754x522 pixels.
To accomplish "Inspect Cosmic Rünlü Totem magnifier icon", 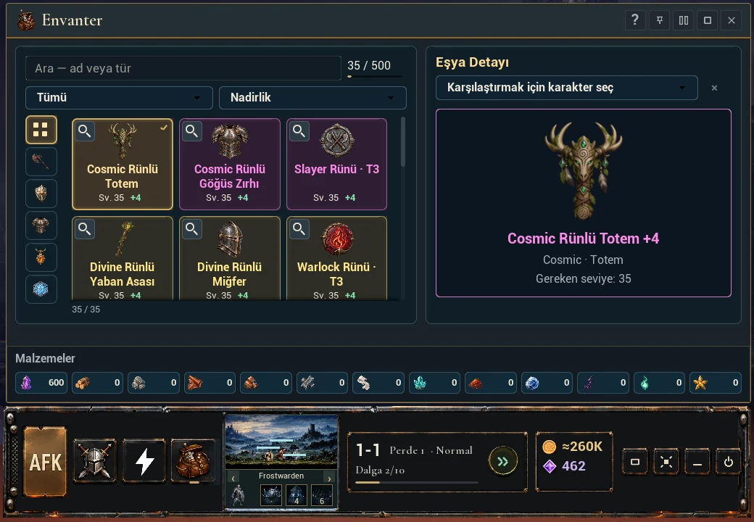I will [x=85, y=130].
